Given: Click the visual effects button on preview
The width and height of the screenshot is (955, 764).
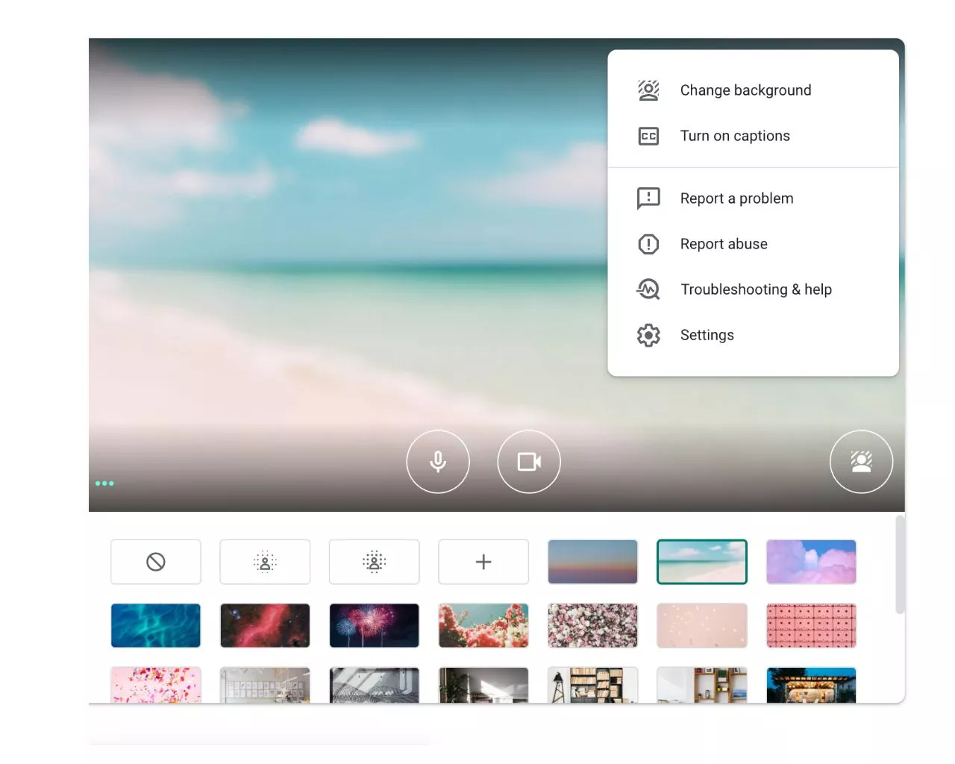Looking at the screenshot, I should (x=861, y=462).
